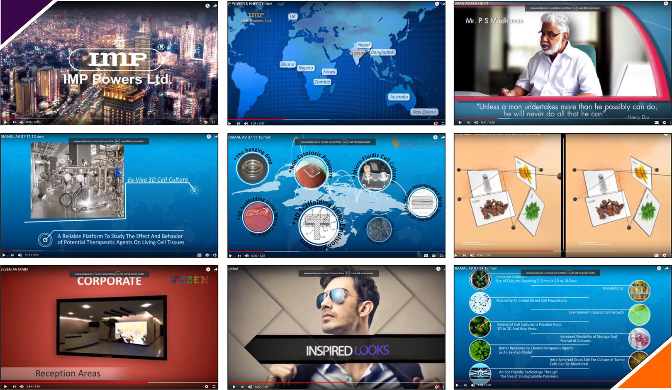Play the P POWER & ENERGY world map video
This screenshot has width=672, height=390.
click(230, 123)
